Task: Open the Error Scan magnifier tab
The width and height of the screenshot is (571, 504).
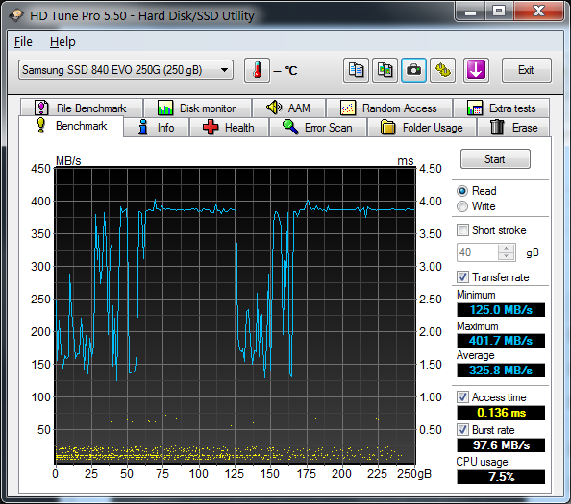Action: 317,128
